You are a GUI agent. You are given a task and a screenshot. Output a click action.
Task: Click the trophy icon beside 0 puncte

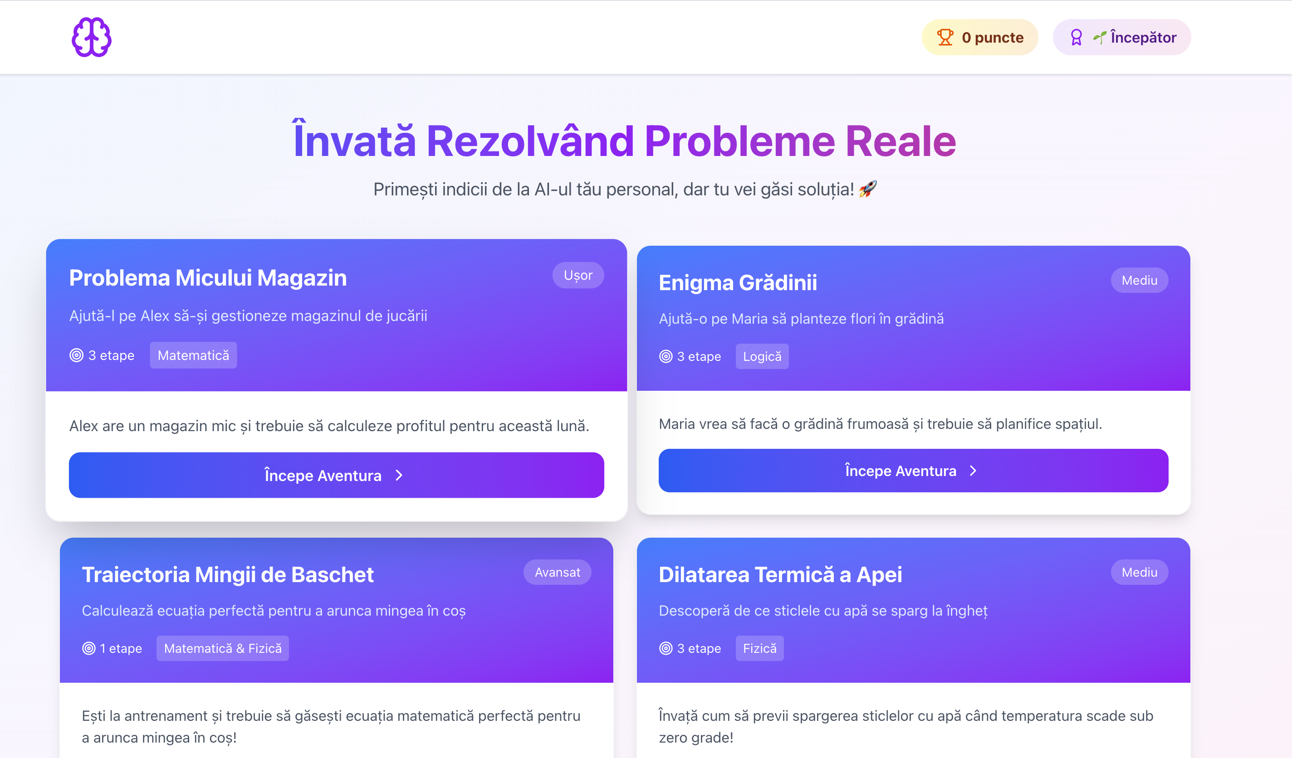coord(945,38)
